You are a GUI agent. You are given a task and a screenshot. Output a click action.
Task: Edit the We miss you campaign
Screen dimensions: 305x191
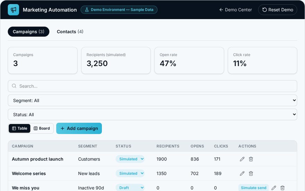(x=274, y=188)
